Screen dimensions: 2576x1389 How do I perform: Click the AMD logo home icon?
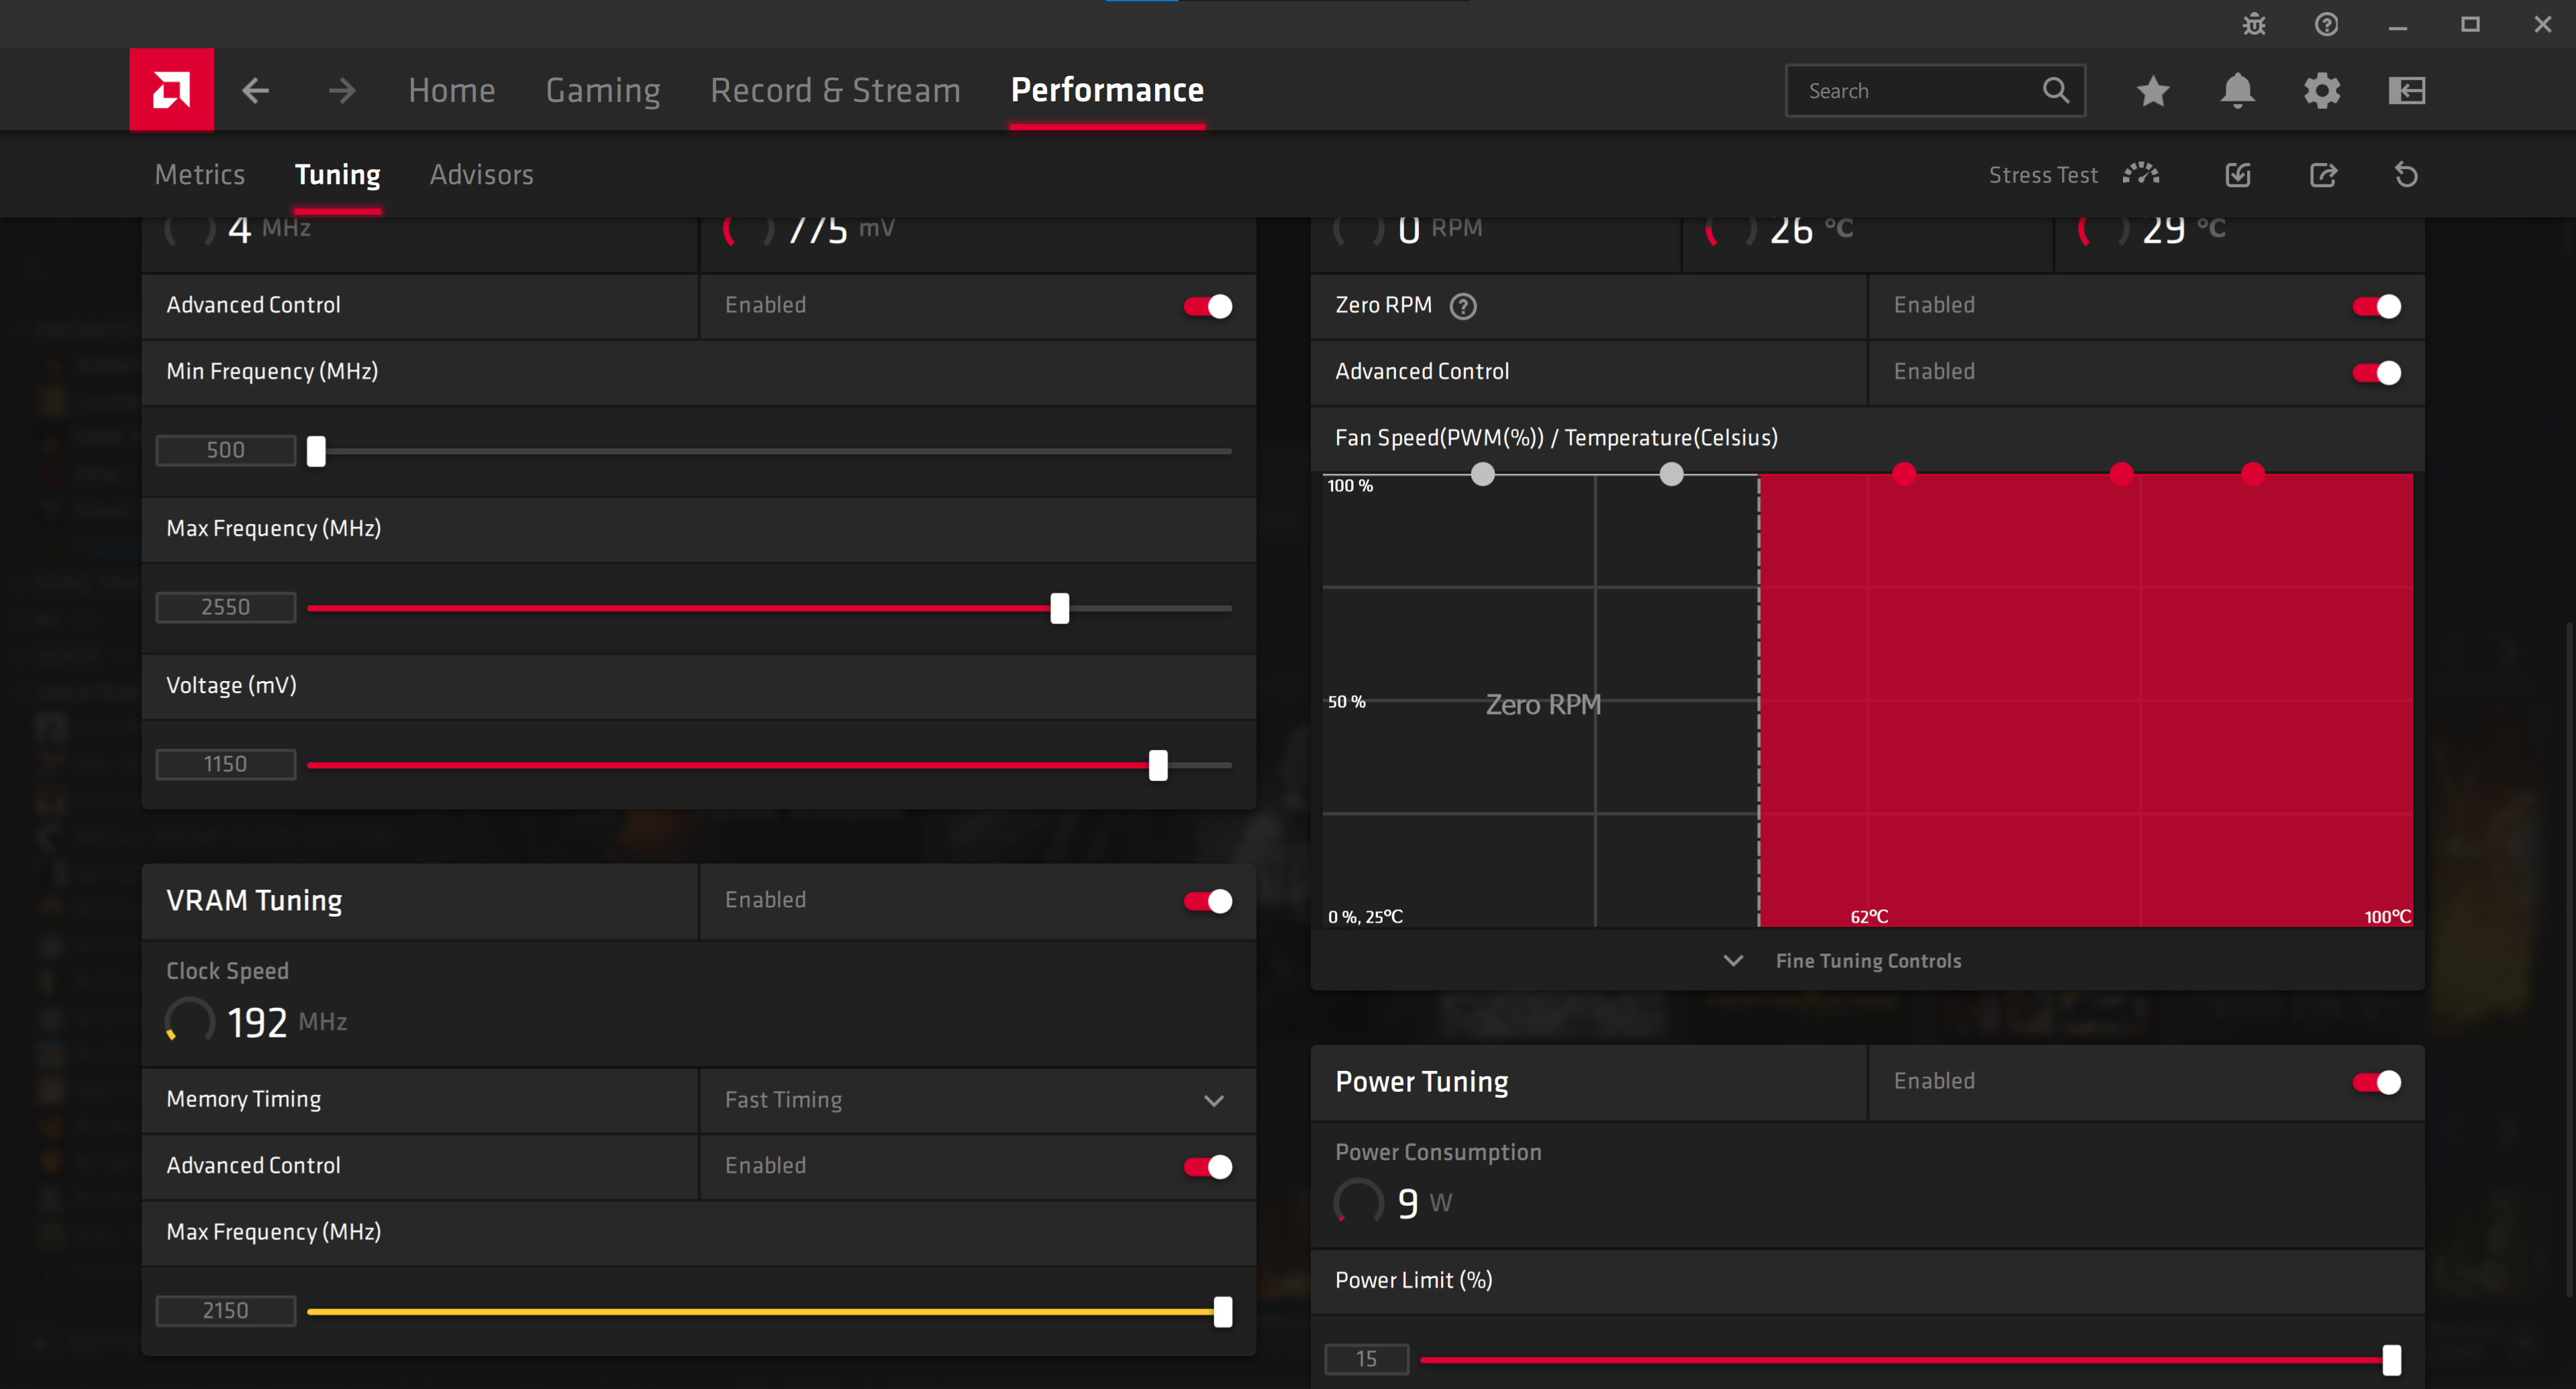[171, 90]
